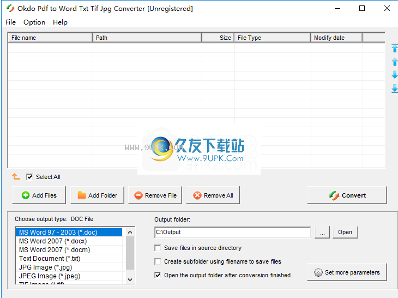Click the orange up-level arrow icon
This screenshot has width=398, height=298.
tap(16, 176)
